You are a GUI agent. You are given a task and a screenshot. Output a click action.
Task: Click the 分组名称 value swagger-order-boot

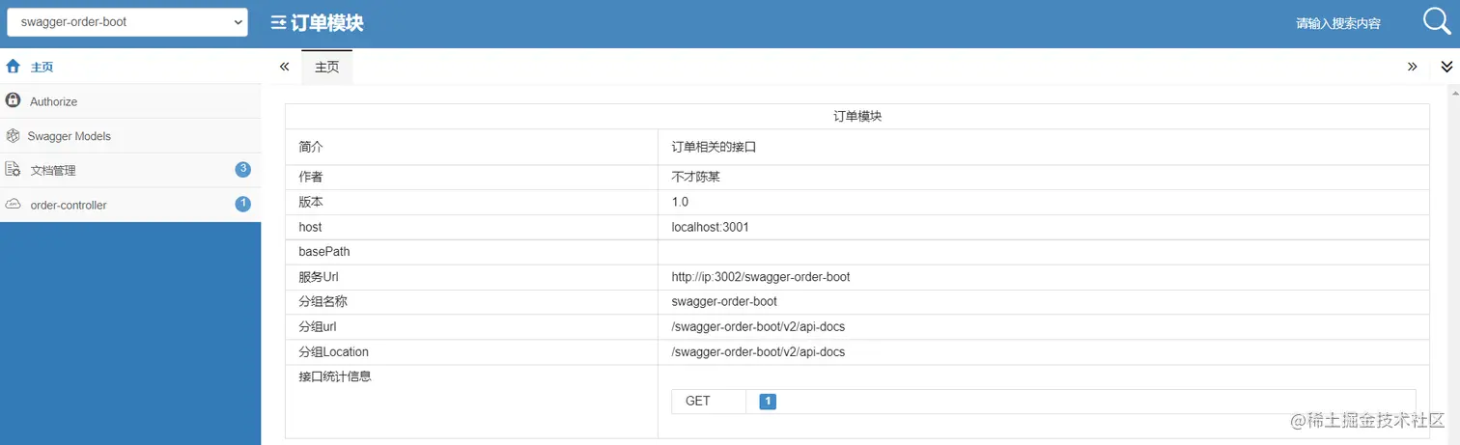[724, 301]
